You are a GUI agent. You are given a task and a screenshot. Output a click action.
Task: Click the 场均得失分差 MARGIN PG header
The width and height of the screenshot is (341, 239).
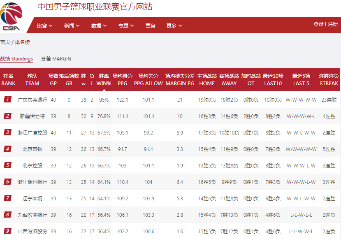click(x=180, y=79)
